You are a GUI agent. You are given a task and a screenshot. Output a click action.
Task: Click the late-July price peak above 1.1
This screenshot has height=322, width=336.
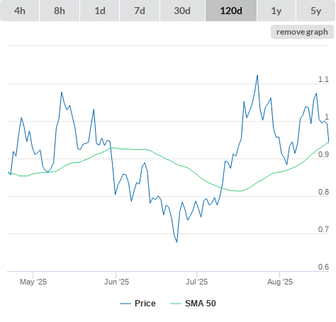point(257,76)
